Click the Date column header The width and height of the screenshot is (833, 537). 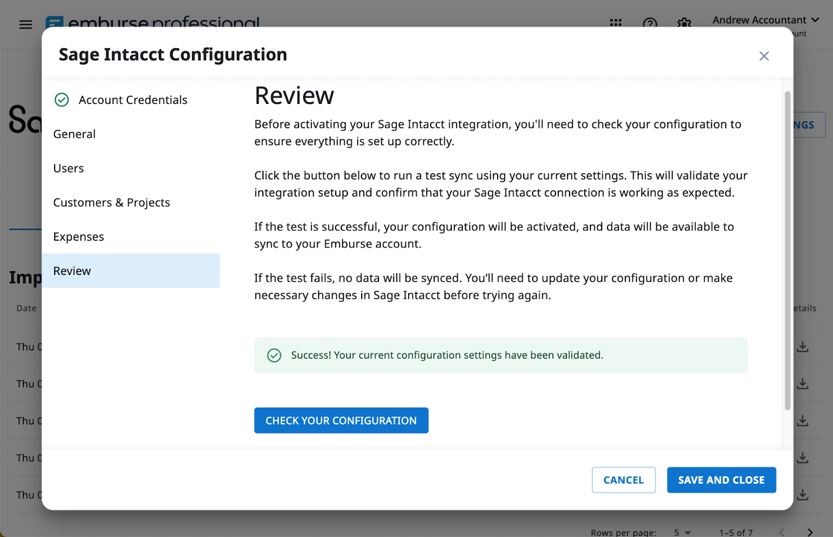click(27, 308)
